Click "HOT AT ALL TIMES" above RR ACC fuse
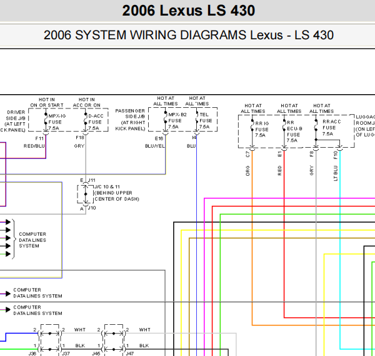Screen dimensions: 375x356 pyautogui.click(x=321, y=108)
